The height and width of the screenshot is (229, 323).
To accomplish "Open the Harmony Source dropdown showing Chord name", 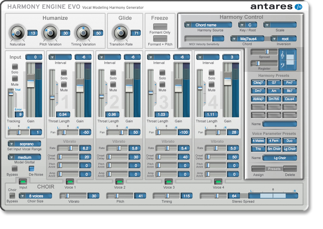I will 208,25.
